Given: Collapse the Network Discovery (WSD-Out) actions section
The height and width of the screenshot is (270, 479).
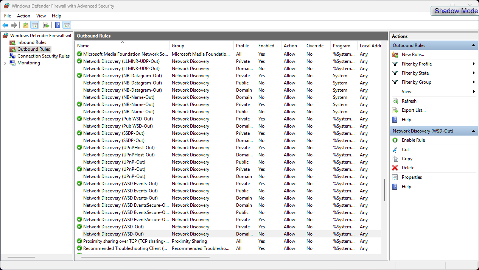Looking at the screenshot, I should coord(473,131).
